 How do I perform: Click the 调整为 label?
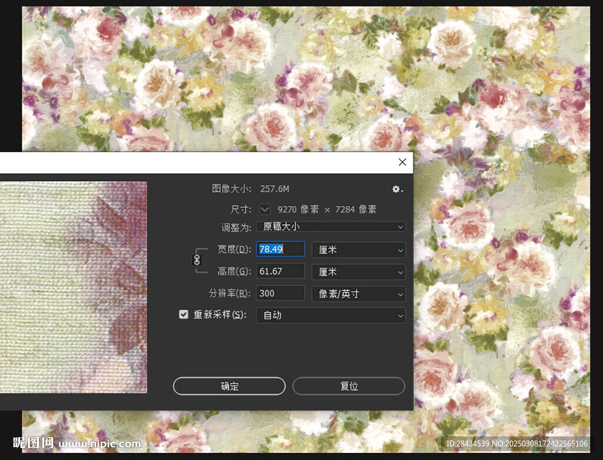pyautogui.click(x=236, y=227)
